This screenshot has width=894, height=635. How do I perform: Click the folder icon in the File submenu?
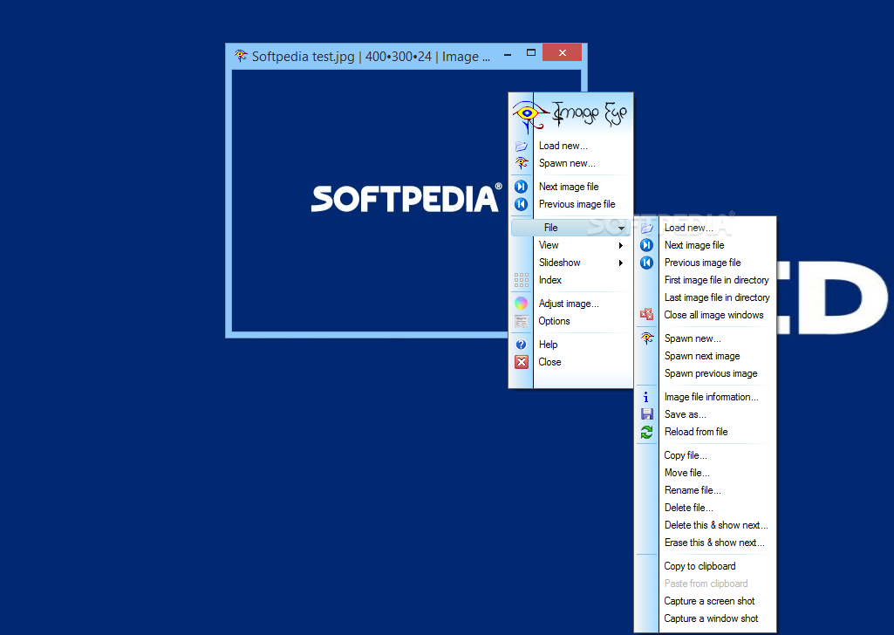[x=646, y=228]
